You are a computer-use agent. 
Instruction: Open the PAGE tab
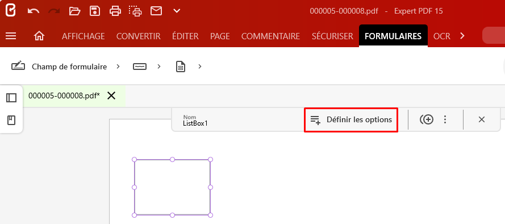coord(220,36)
